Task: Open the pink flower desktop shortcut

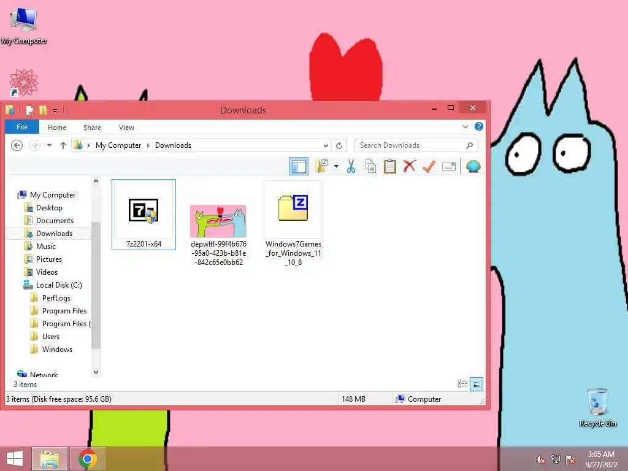Action: coord(24,83)
